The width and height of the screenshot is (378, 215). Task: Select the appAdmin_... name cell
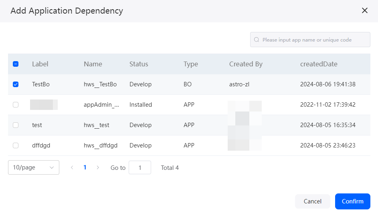pyautogui.click(x=101, y=105)
